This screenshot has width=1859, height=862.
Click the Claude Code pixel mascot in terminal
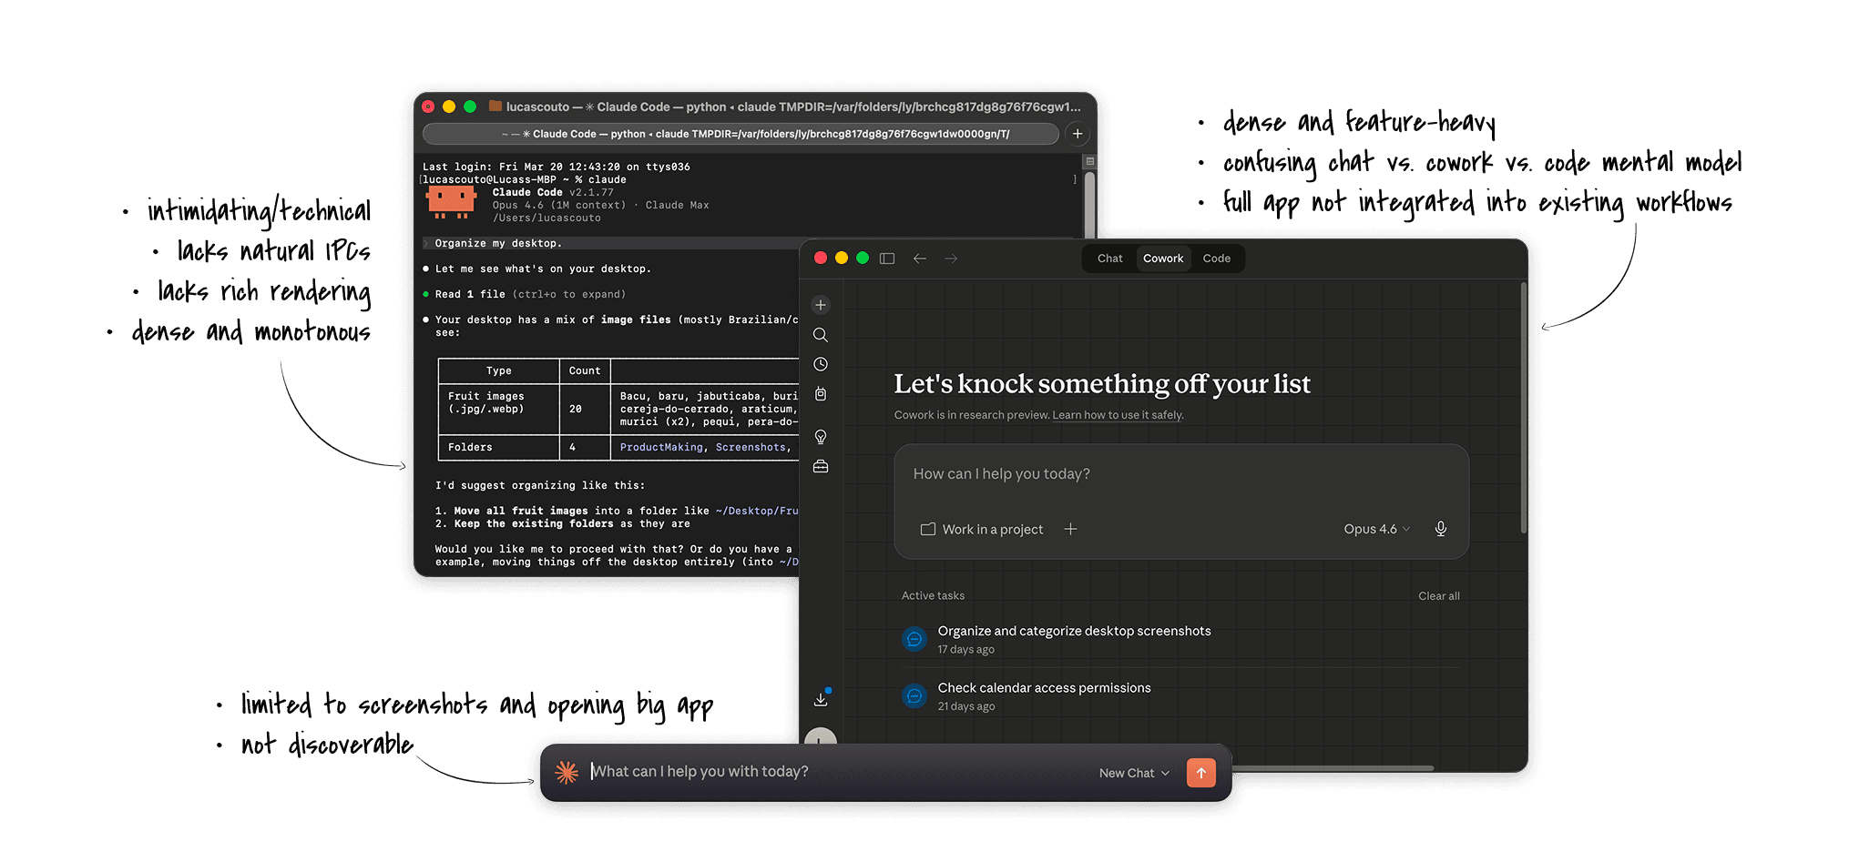[x=451, y=202]
